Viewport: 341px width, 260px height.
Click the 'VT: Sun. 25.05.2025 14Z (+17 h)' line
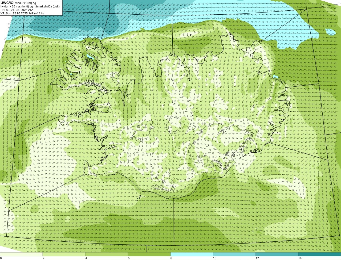point(22,13)
